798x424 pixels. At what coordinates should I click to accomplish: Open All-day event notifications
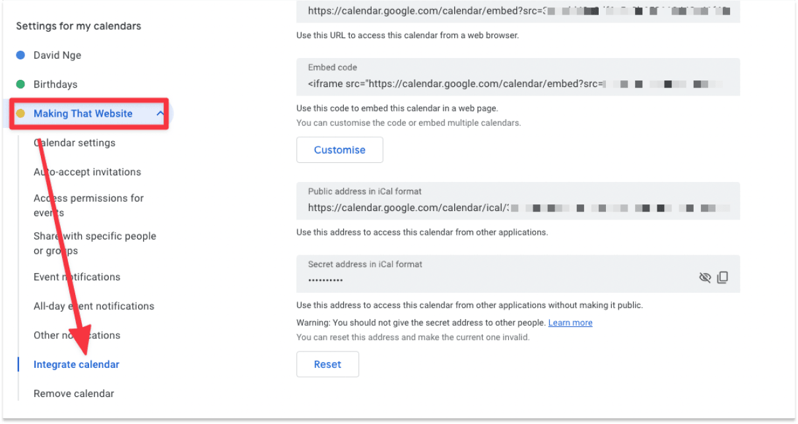[x=94, y=306]
